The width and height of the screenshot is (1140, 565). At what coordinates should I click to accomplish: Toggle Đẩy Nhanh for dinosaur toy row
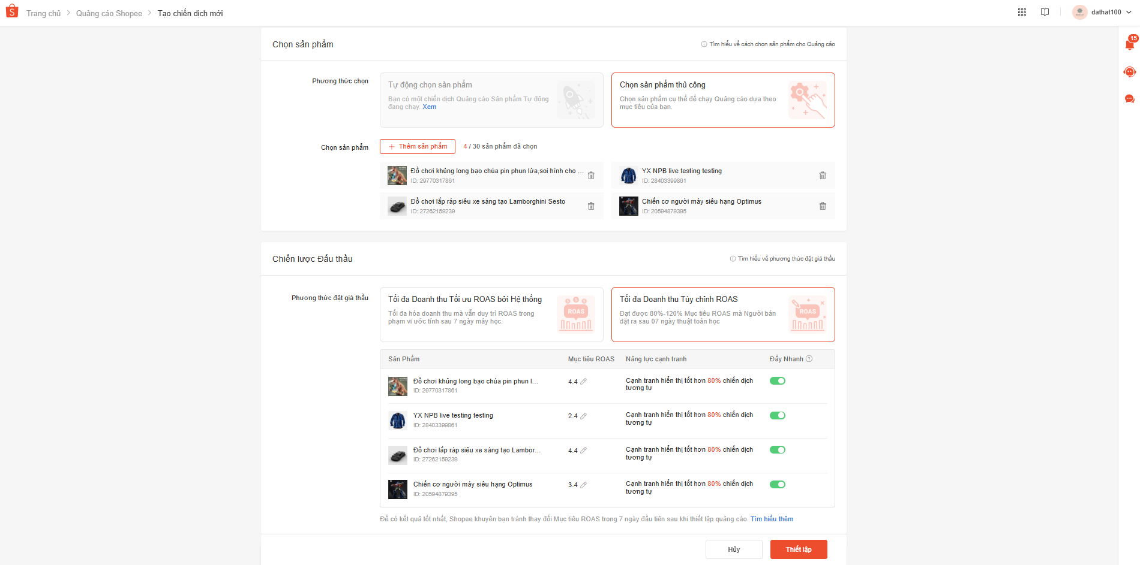click(x=778, y=381)
